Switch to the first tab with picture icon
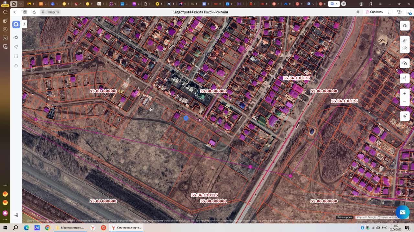This screenshot has height=232, width=414. (x=31, y=4)
